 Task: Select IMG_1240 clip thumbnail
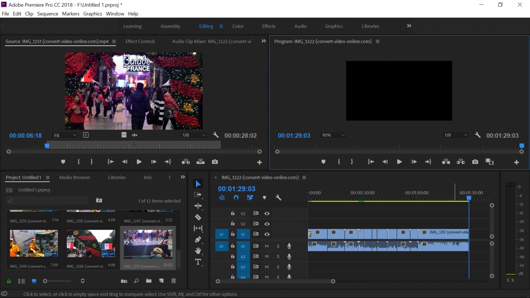pos(34,243)
